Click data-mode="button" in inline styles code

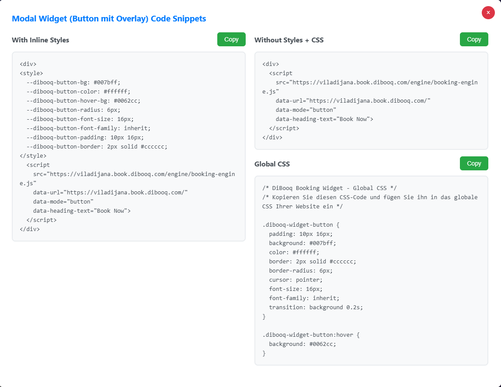tap(63, 201)
